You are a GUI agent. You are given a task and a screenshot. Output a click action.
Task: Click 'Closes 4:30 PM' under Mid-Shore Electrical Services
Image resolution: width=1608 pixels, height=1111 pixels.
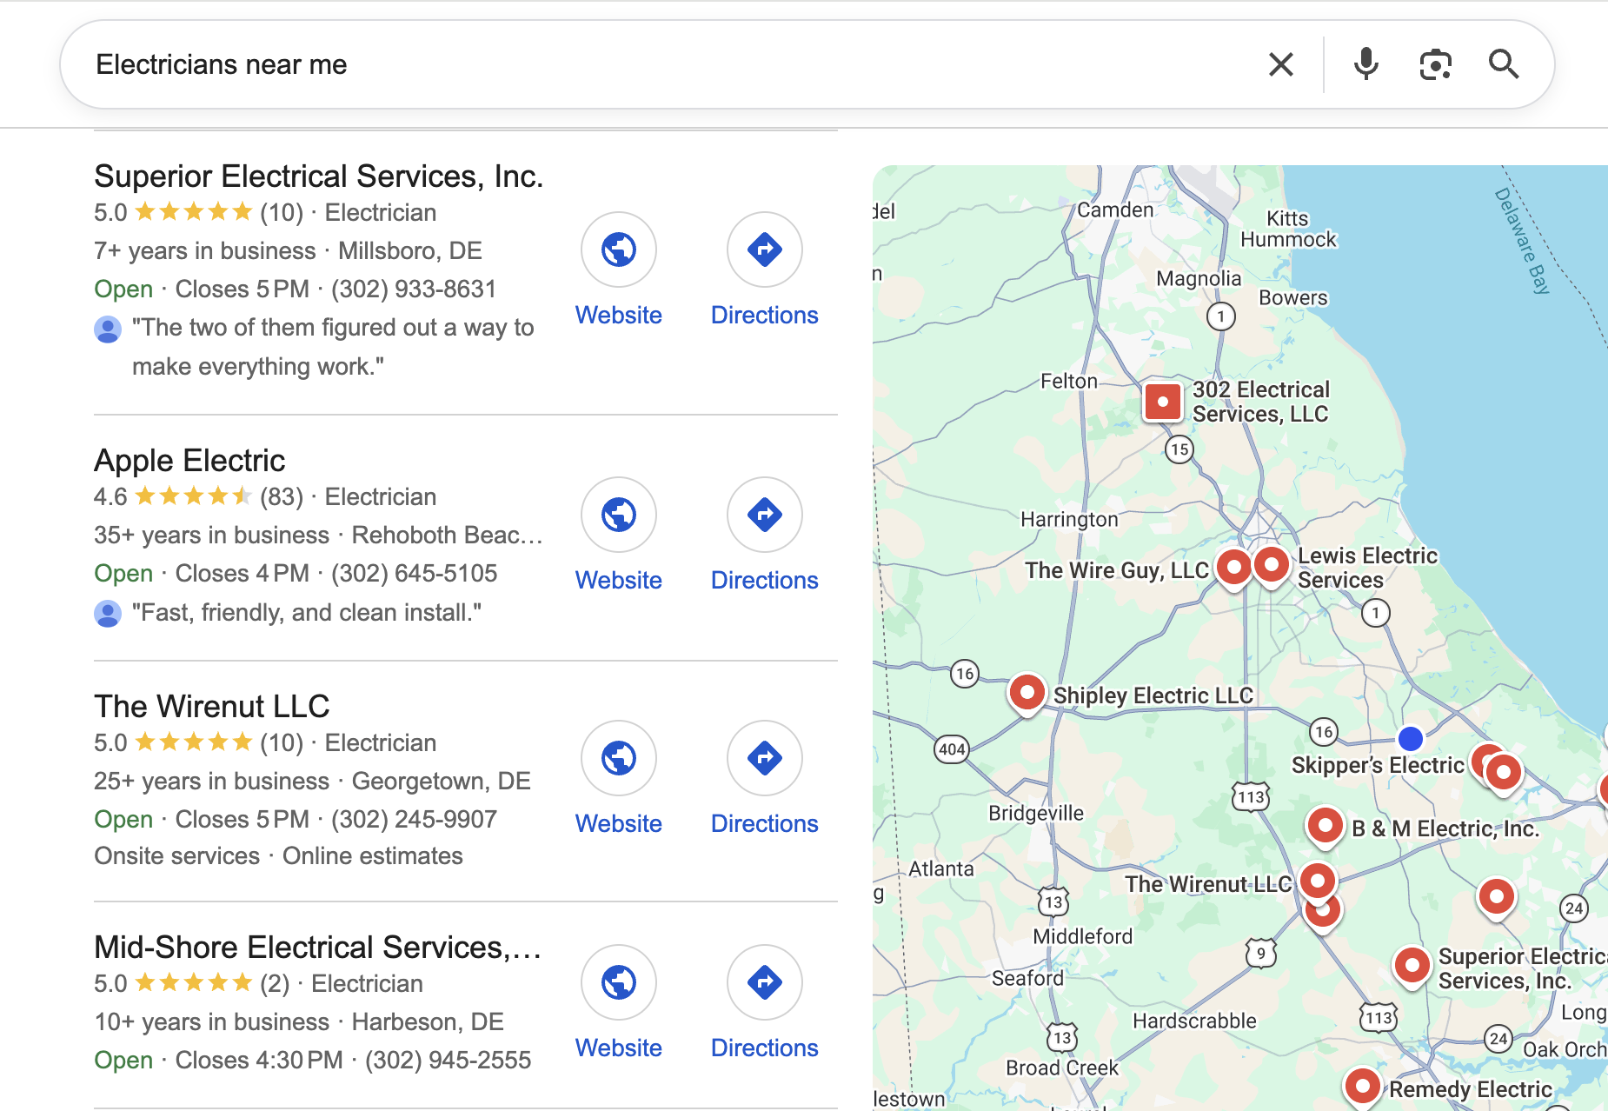[x=259, y=1060]
